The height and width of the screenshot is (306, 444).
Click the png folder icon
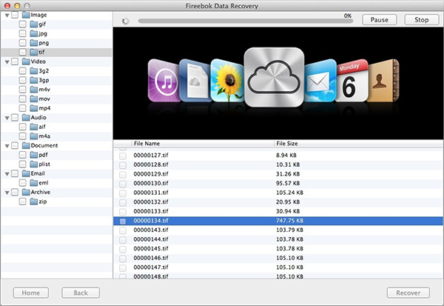[x=34, y=43]
